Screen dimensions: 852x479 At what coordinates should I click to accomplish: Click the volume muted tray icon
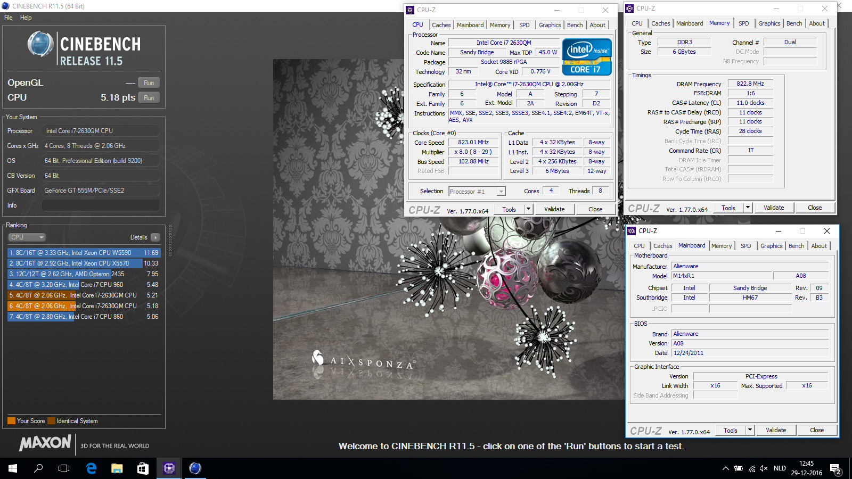(x=764, y=468)
